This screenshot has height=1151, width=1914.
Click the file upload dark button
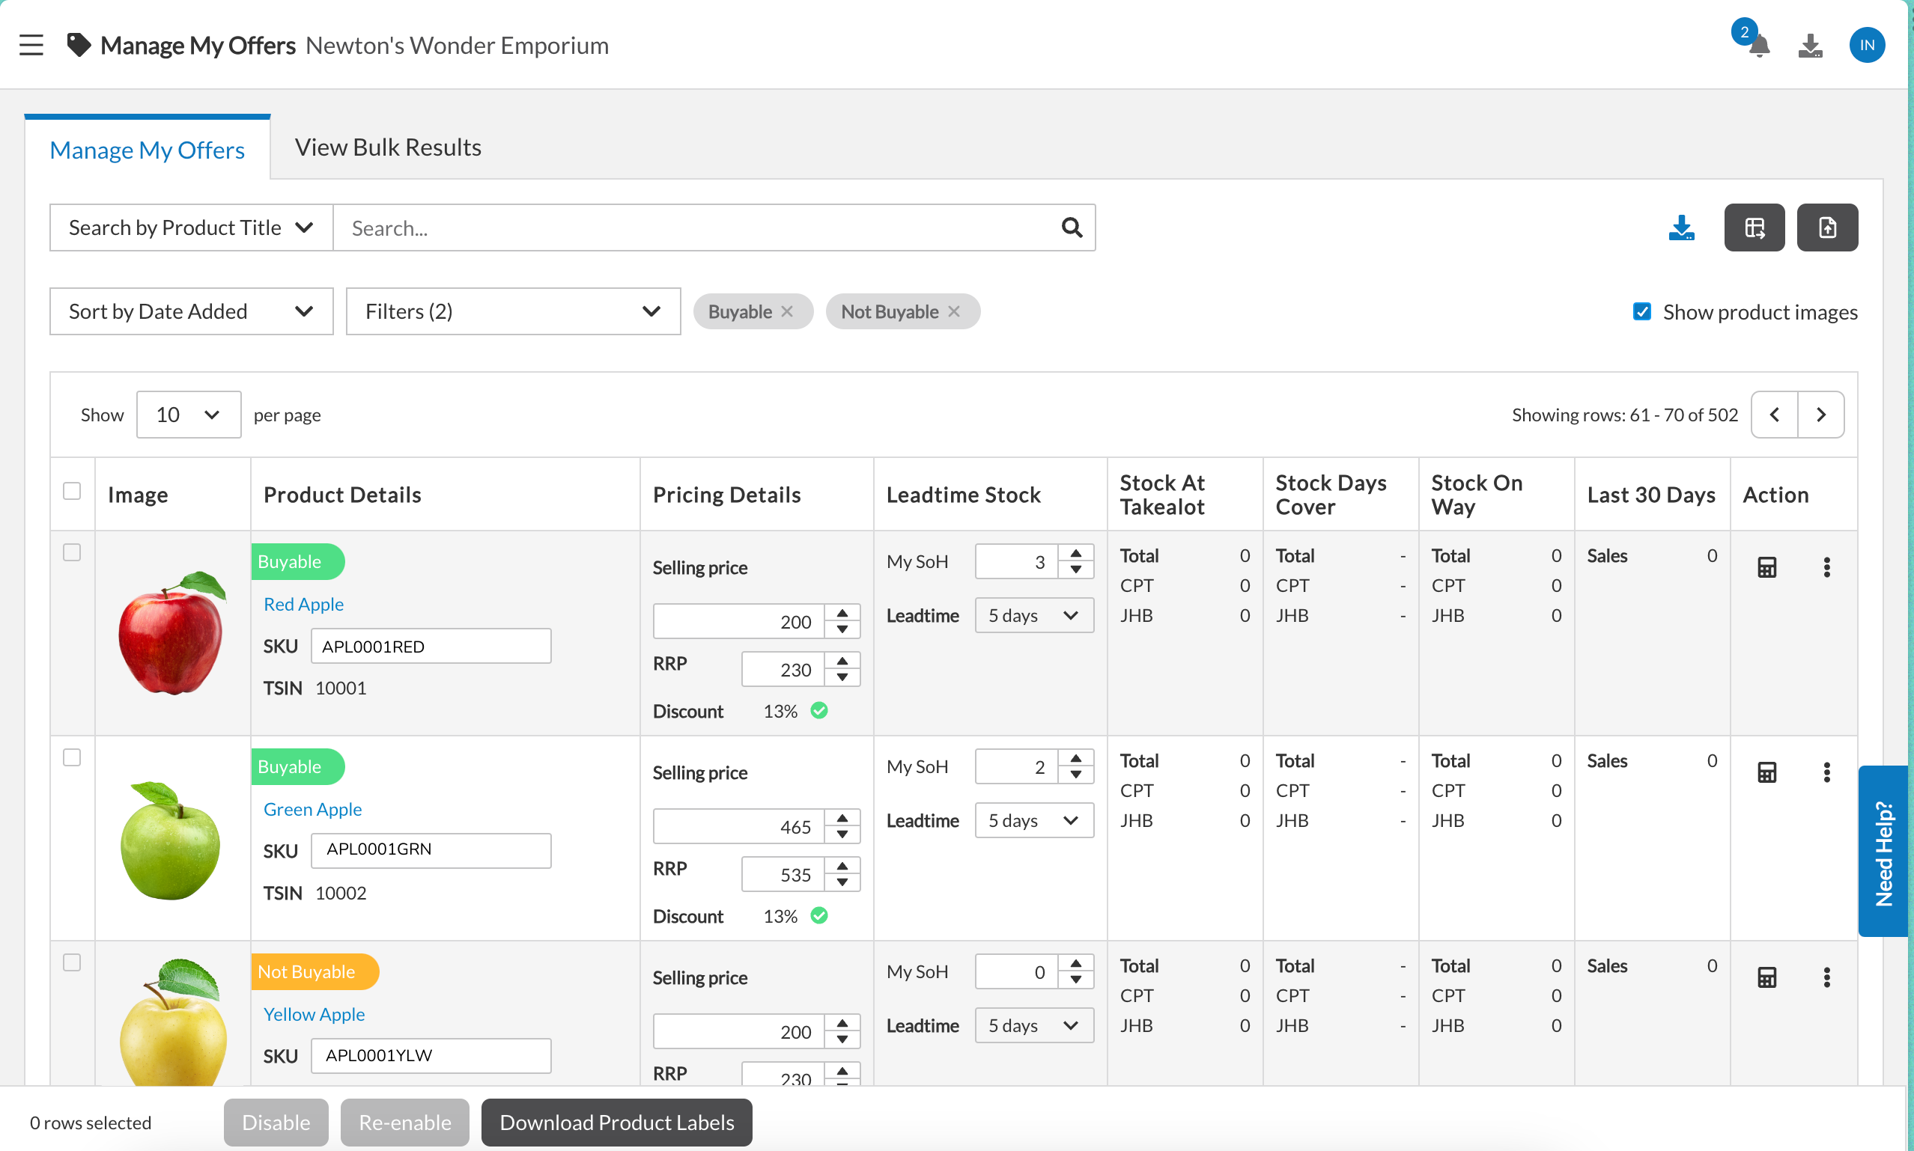1826,228
